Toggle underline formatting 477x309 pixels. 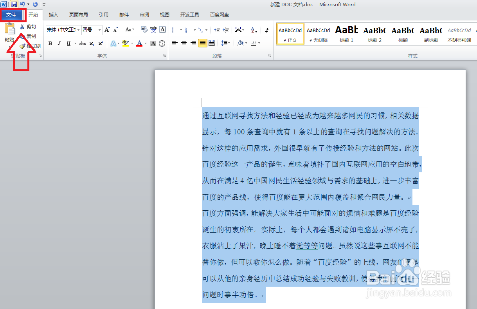(68, 43)
